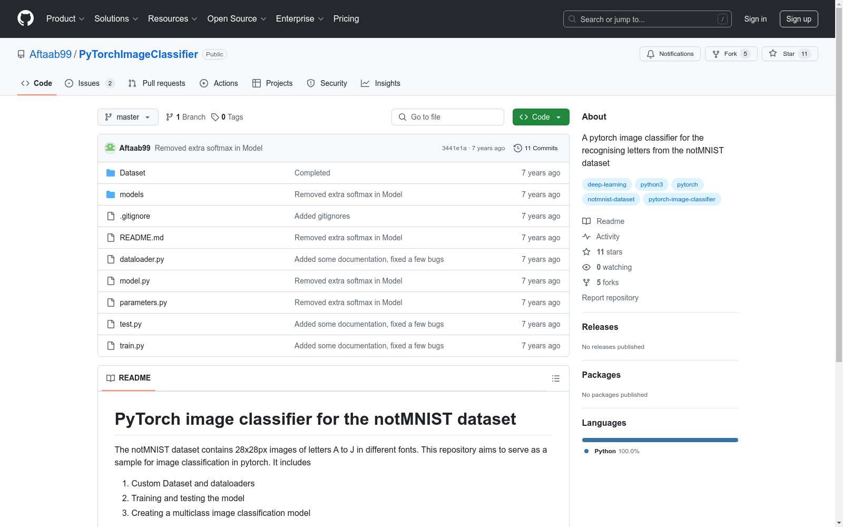Open the model.py file
843x527 pixels.
pos(134,281)
